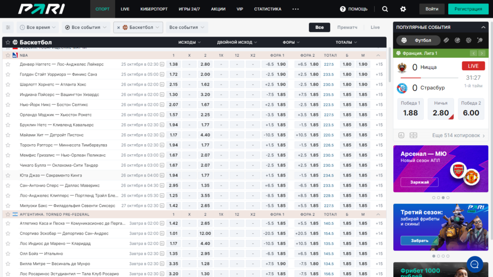493x277 pixels.
Task: Favorite Юта Джаз — Сакраменто Кингз star
Action: tap(8, 175)
